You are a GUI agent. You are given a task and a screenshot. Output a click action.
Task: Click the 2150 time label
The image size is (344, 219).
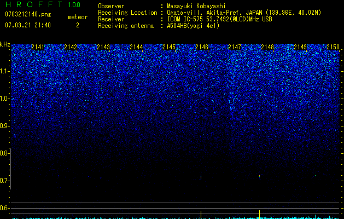333,47
